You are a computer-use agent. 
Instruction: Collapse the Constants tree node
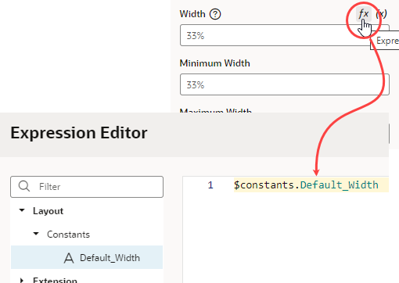pos(36,234)
